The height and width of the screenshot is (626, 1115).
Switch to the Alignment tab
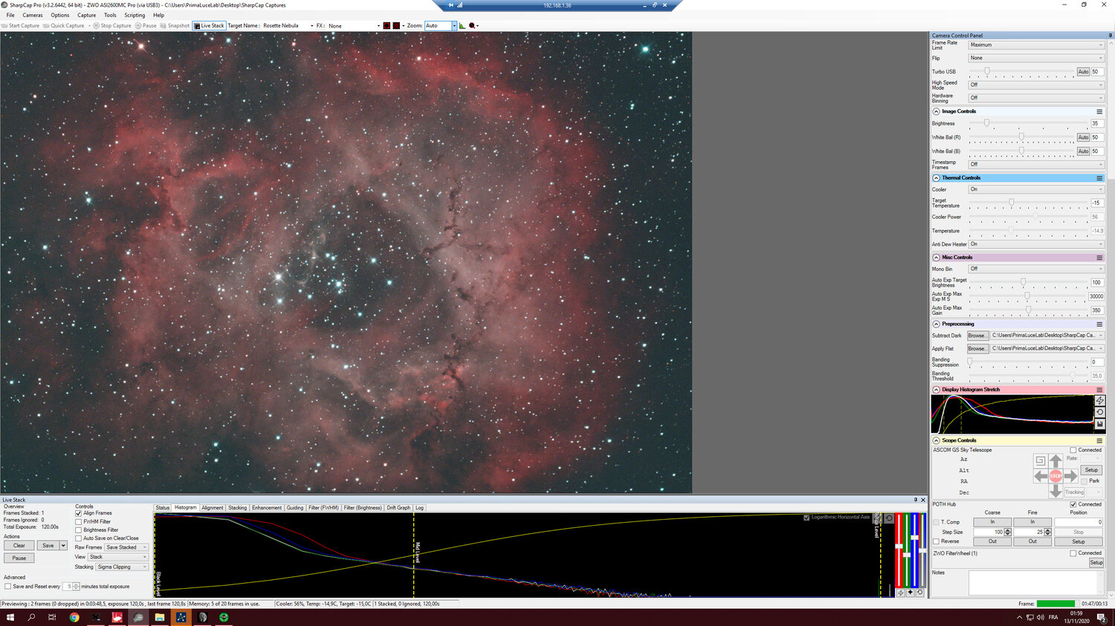[213, 508]
